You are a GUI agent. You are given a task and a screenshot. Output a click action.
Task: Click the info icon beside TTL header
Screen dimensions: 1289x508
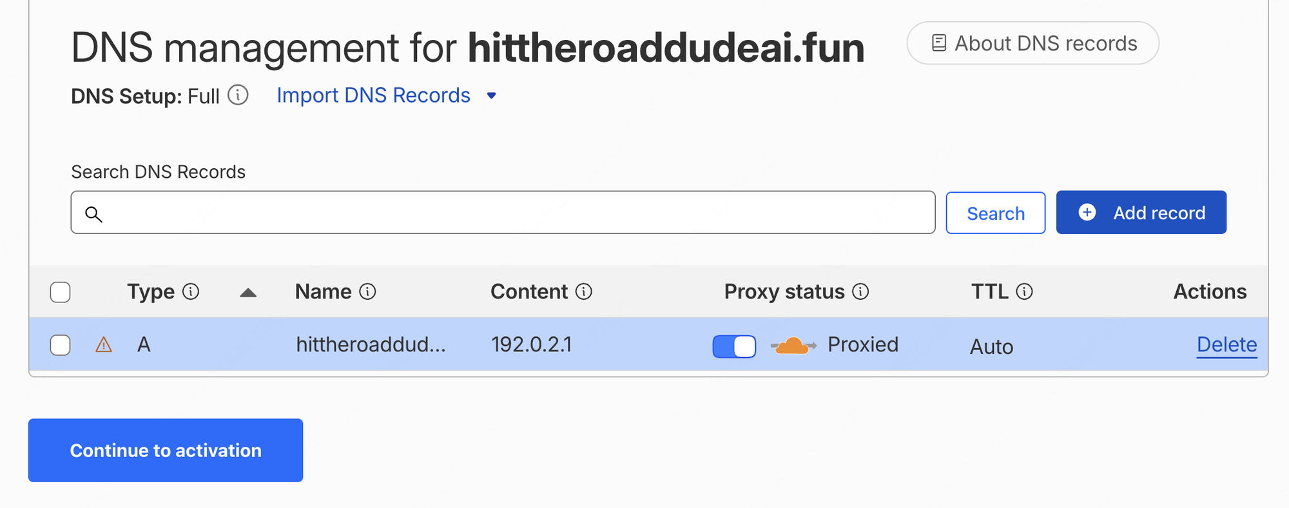(1024, 291)
